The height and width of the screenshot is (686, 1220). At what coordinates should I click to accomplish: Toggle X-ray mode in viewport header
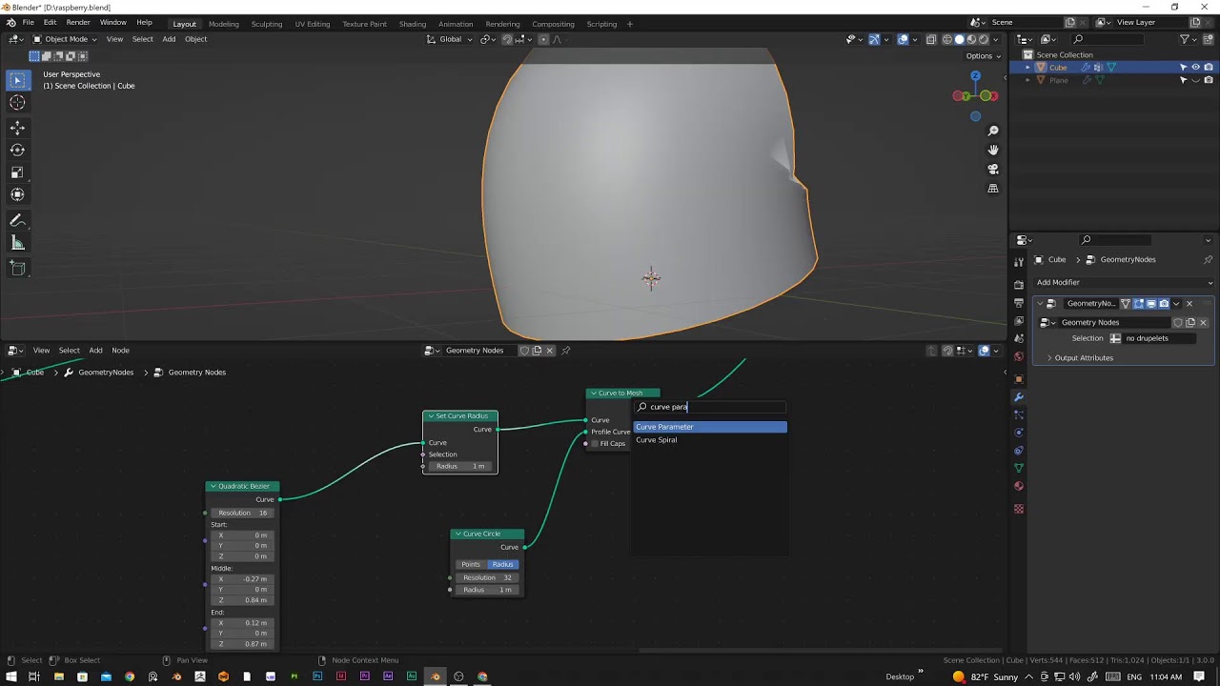point(931,39)
